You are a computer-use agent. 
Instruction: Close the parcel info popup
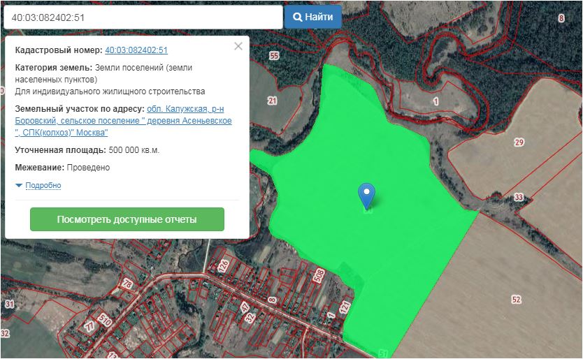pos(238,46)
